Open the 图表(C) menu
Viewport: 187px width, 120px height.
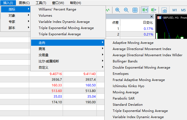pos(24,3)
